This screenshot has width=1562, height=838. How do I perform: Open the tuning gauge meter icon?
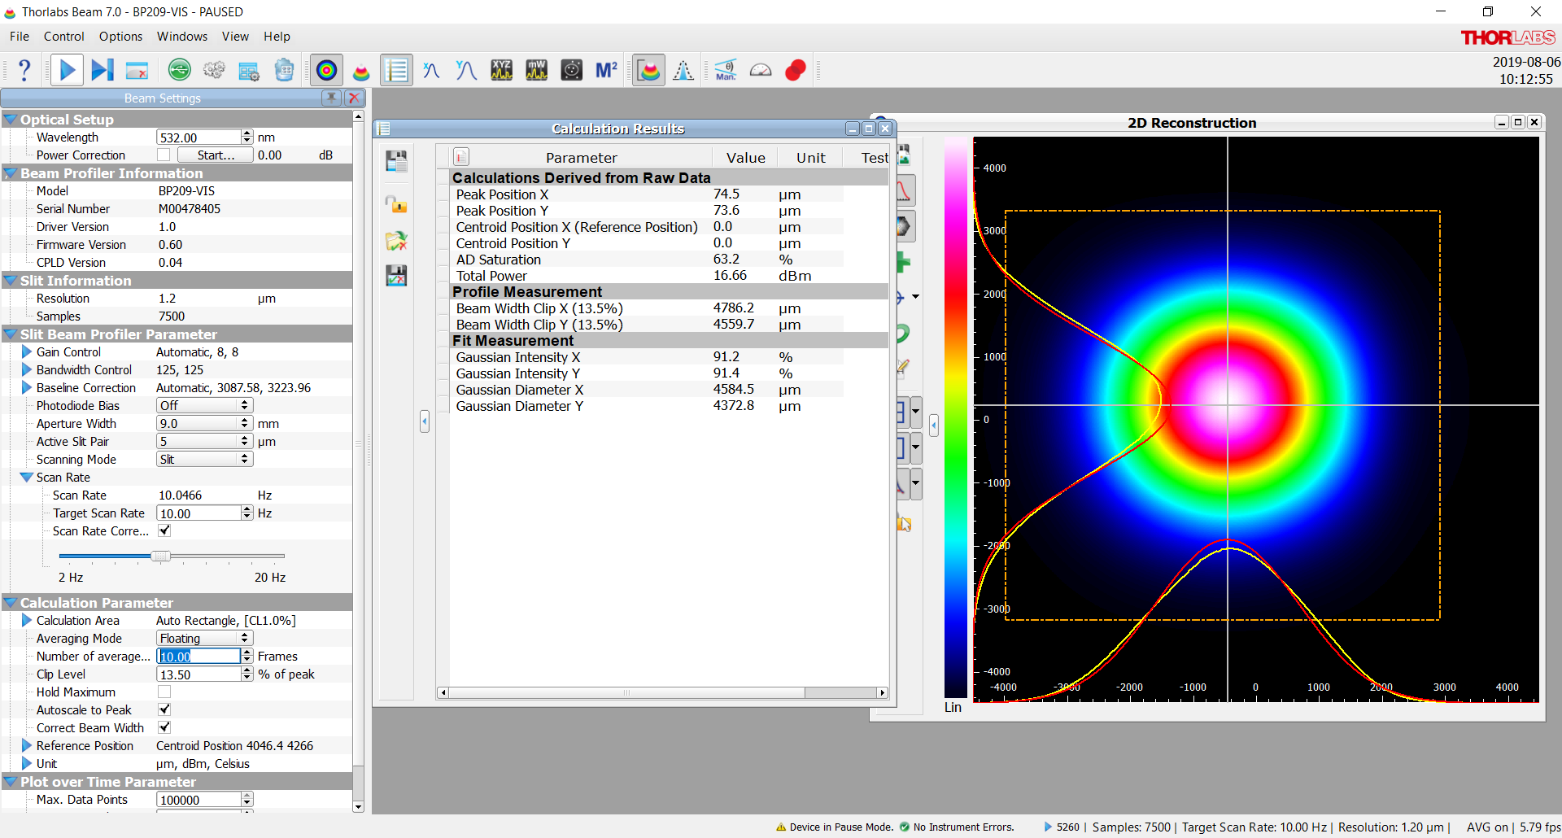pos(761,71)
